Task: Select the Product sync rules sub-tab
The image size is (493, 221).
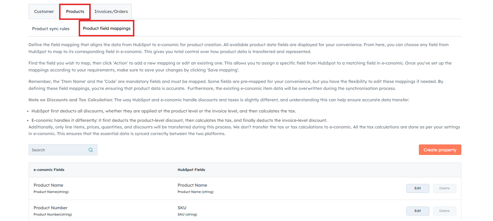Action: (51, 29)
